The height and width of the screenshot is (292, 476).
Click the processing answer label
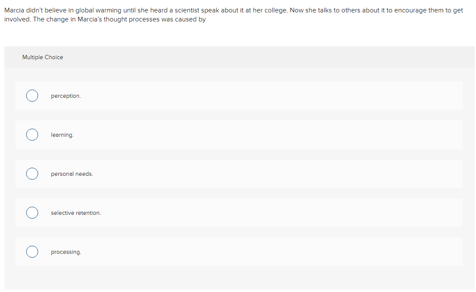tap(66, 252)
